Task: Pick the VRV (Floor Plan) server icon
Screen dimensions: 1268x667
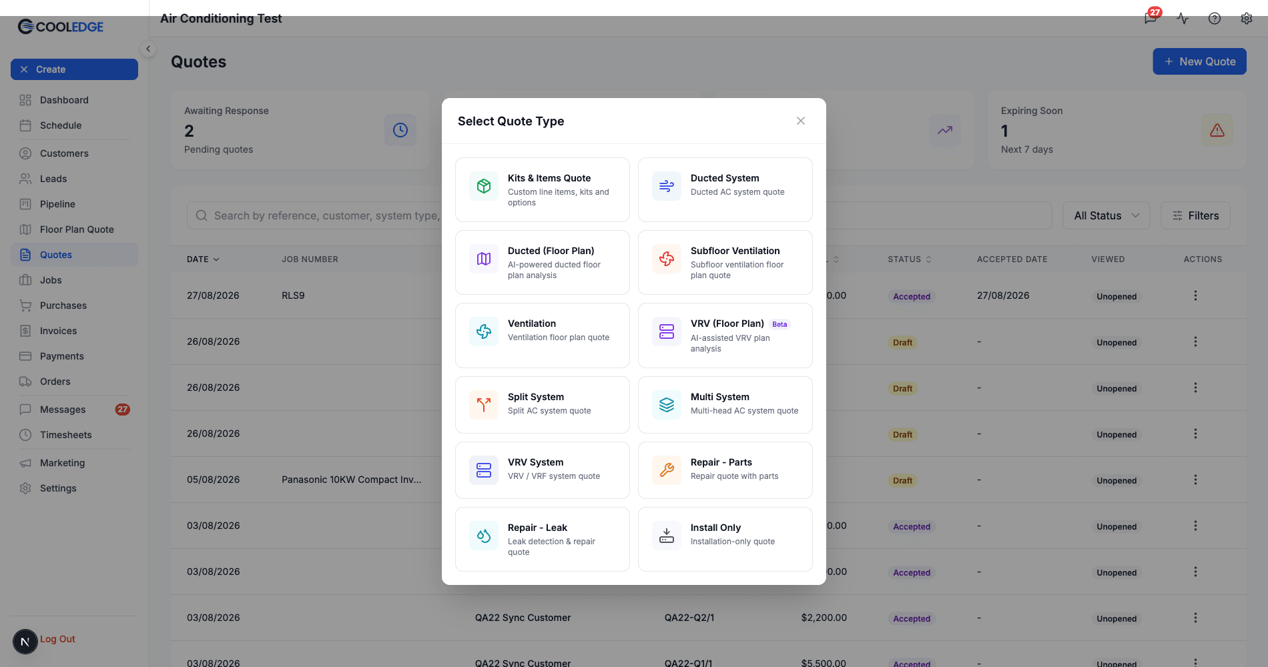Action: click(667, 331)
